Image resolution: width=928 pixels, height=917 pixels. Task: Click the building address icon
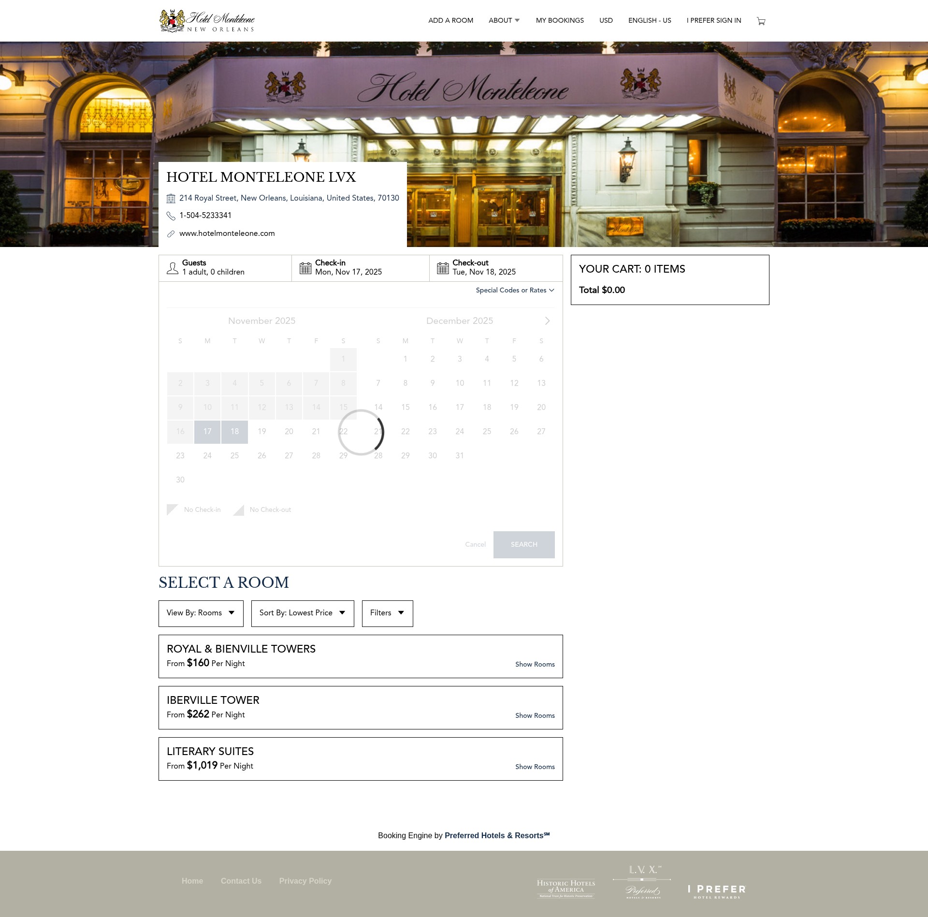(171, 198)
